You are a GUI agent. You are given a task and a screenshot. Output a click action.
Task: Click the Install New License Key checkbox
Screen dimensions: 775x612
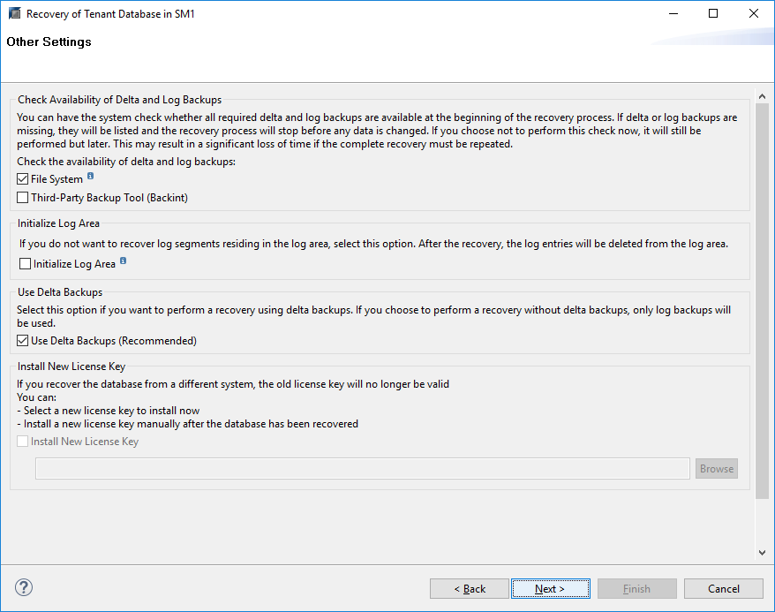pyautogui.click(x=23, y=442)
